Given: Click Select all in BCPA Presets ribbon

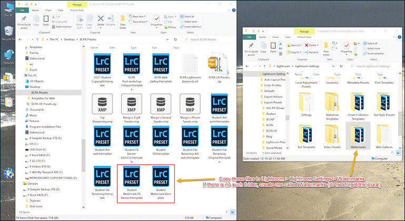Looking at the screenshot, I should pos(187,16).
